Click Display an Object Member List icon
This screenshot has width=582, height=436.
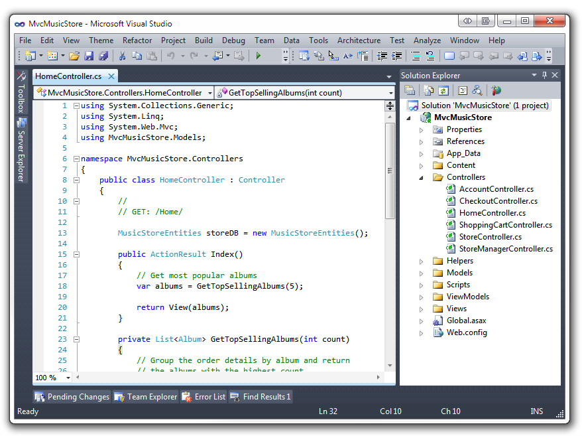tap(304, 56)
